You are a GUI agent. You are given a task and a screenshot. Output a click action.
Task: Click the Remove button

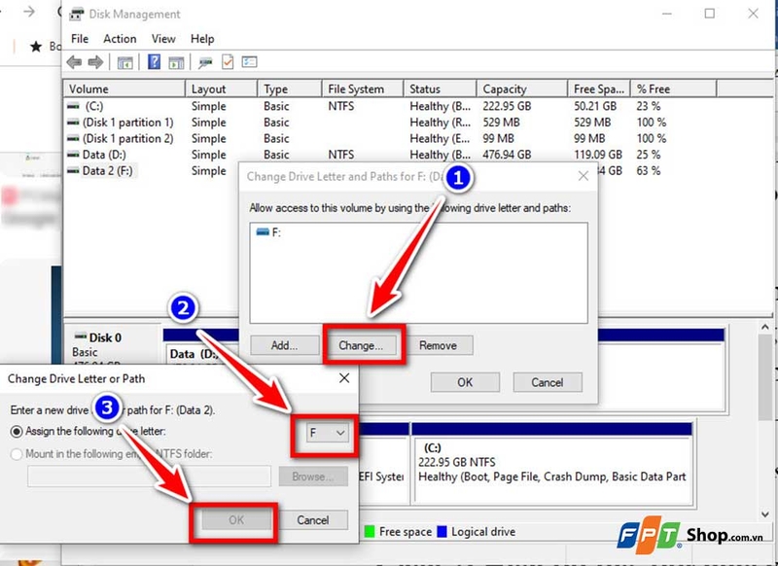point(438,345)
